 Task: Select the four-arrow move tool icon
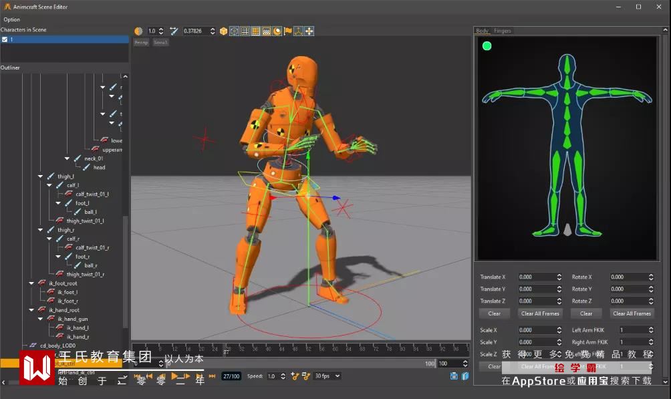coord(309,31)
